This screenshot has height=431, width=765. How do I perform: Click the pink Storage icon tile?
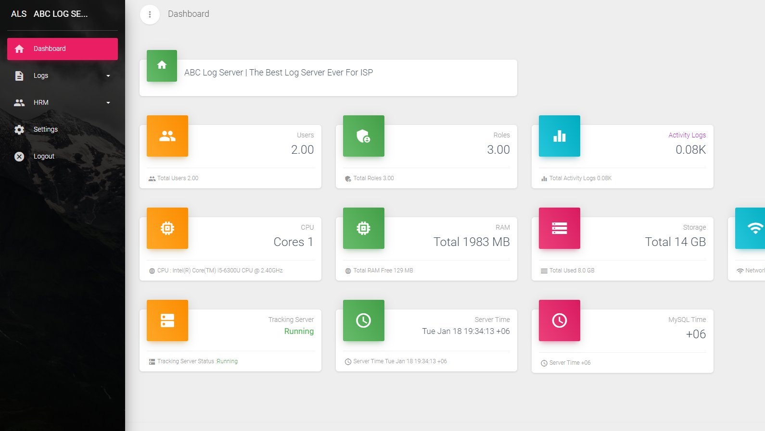[560, 228]
